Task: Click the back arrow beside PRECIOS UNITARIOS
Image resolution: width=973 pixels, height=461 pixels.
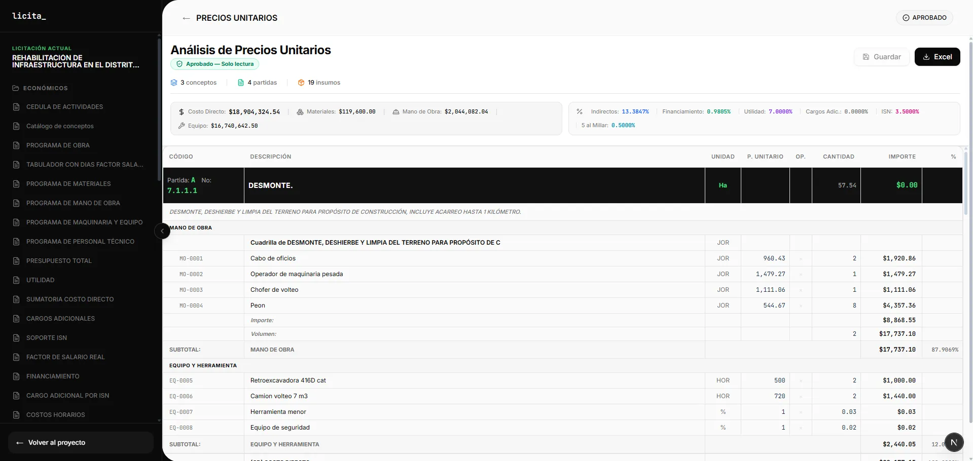Action: [186, 18]
